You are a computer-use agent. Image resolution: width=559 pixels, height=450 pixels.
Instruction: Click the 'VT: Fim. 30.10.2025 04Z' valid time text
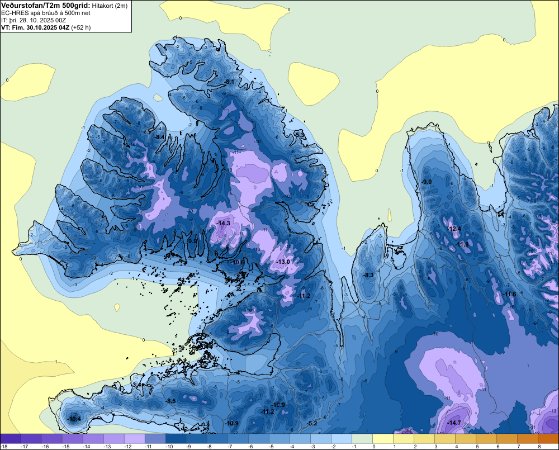(35, 27)
